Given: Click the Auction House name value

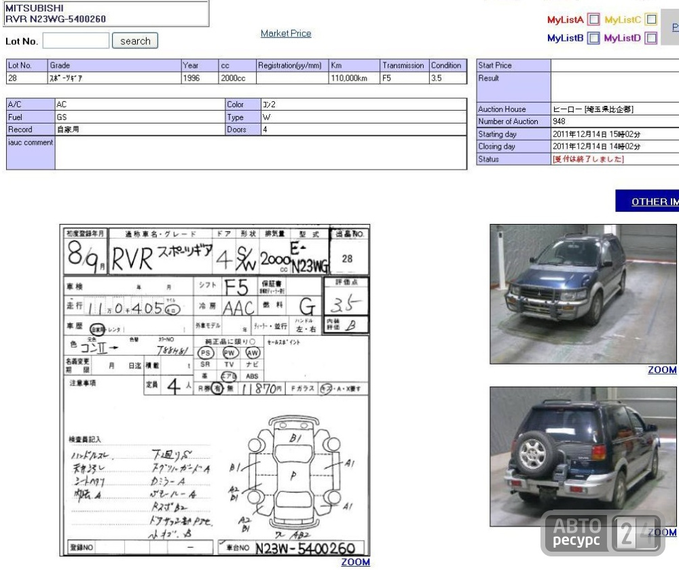Looking at the screenshot, I should (593, 109).
